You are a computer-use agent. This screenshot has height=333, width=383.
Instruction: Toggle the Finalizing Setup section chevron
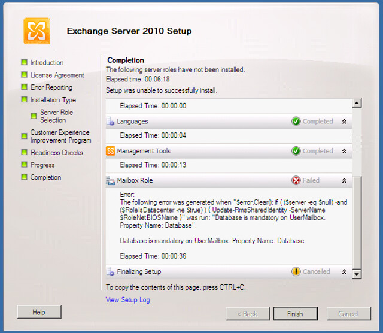pos(344,271)
